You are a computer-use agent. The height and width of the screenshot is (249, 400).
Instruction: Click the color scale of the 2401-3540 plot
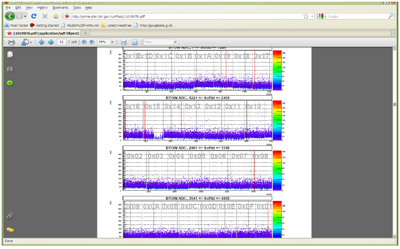277,171
